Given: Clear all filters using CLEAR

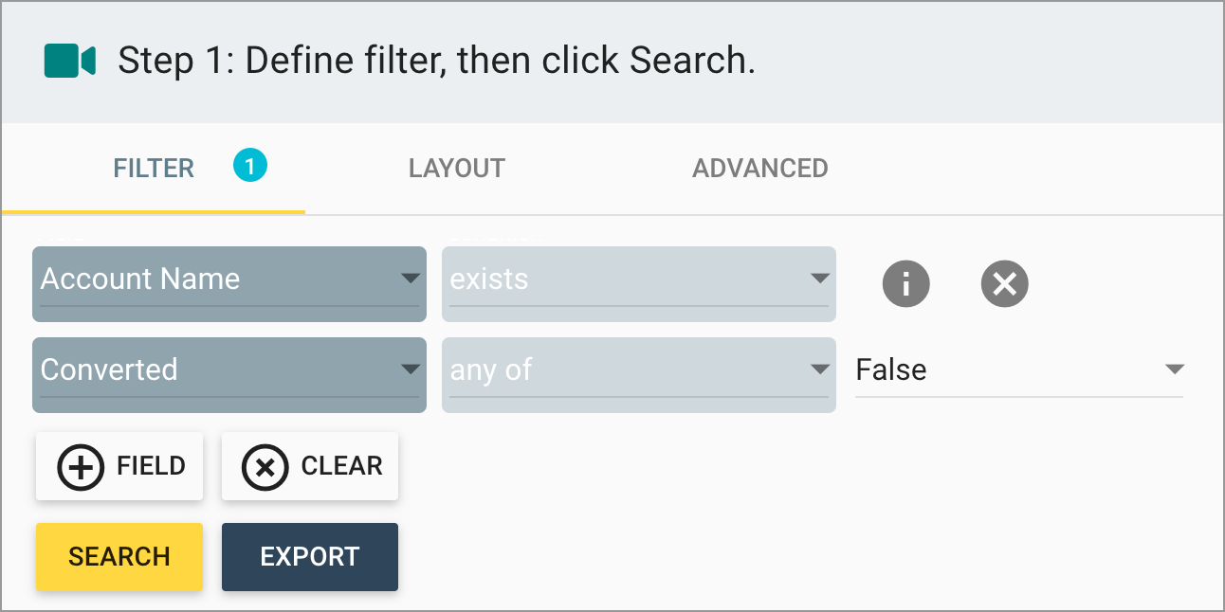Looking at the screenshot, I should [309, 466].
